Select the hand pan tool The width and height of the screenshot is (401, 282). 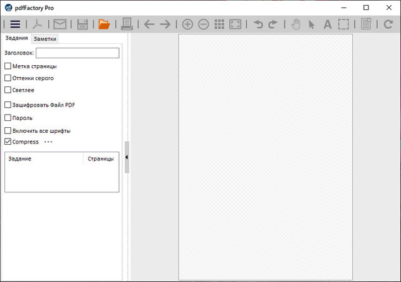click(296, 24)
